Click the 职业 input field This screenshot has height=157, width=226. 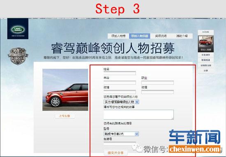pyautogui.click(x=157, y=83)
